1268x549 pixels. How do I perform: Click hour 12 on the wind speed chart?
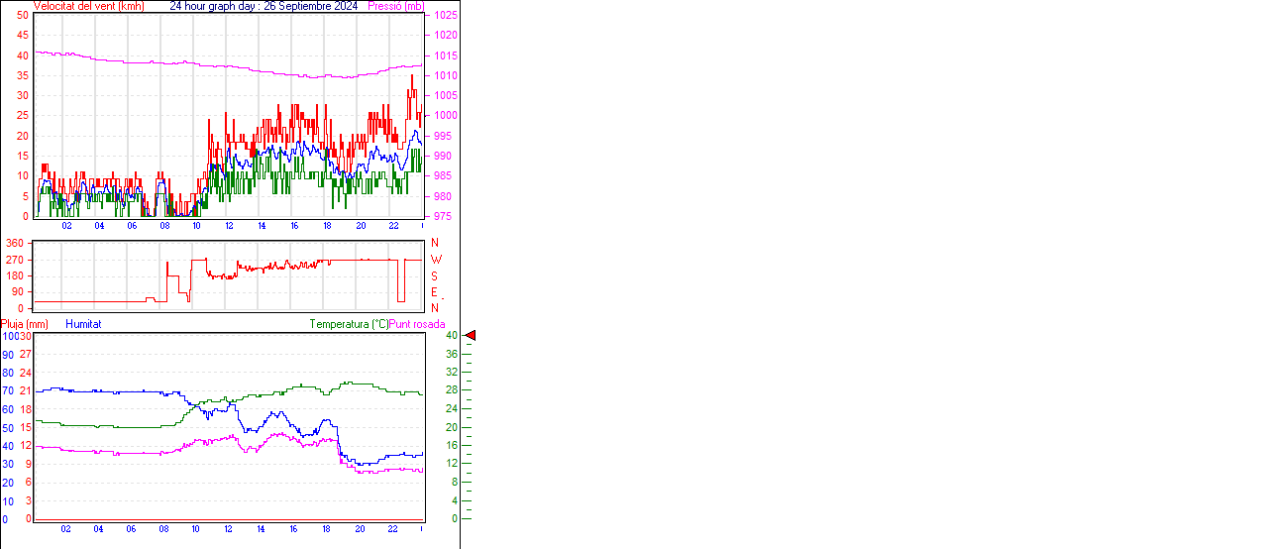tap(229, 226)
